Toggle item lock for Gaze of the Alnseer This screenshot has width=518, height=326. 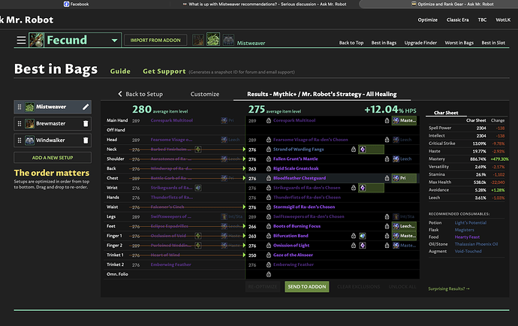269,255
